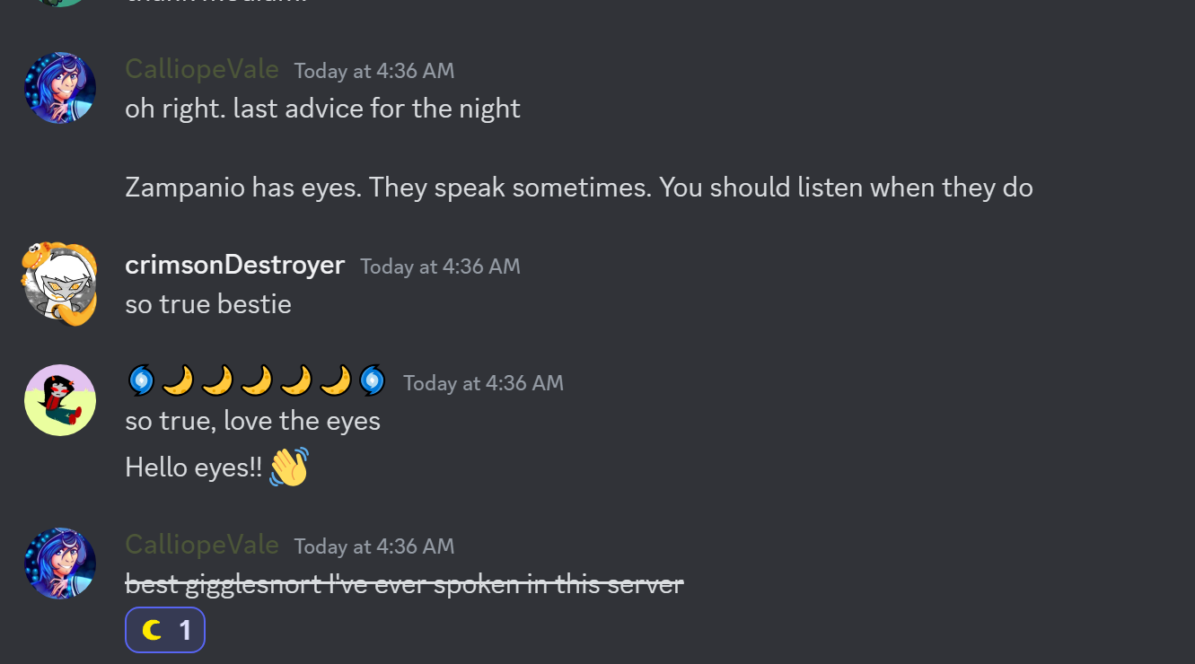Click the avatar of the moon-emoji user

[x=59, y=400]
